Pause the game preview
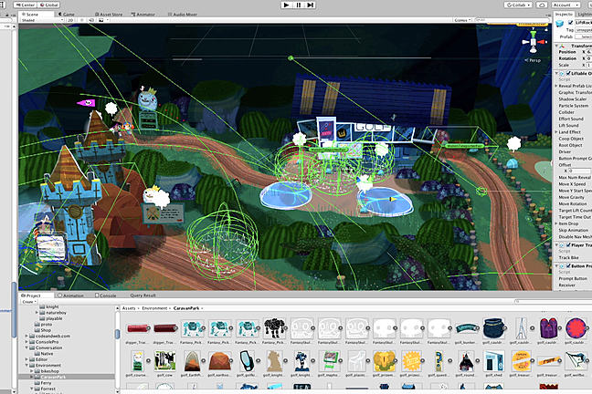The width and height of the screenshot is (592, 394). coord(298,5)
